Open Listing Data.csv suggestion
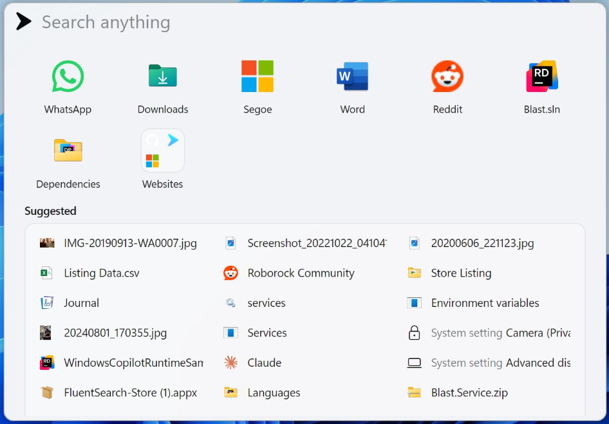The width and height of the screenshot is (609, 424). 102,273
